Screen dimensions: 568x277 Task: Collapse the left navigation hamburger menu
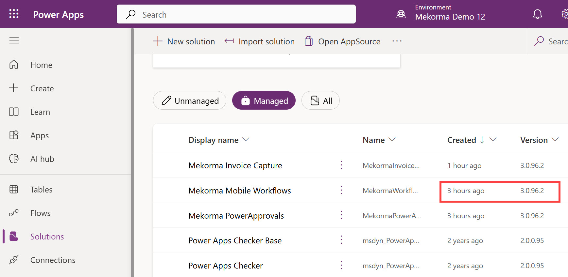pyautogui.click(x=14, y=40)
